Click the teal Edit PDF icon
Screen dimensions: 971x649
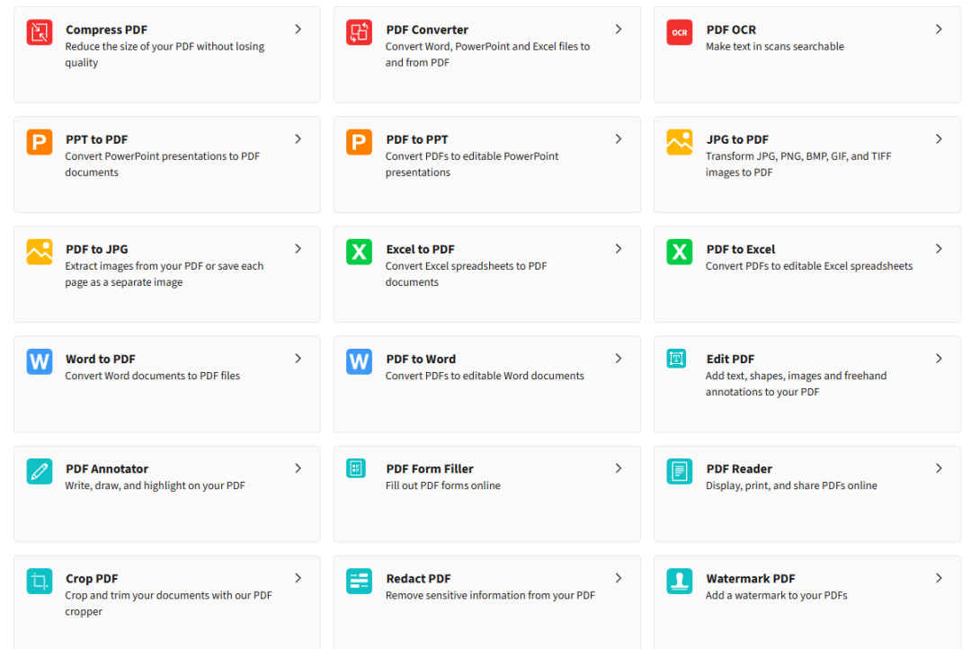click(676, 359)
